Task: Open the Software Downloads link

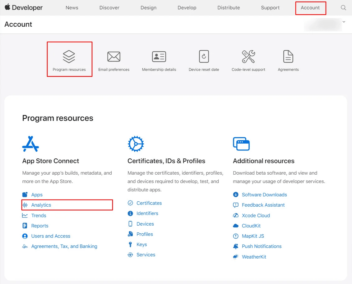Action: (264, 195)
